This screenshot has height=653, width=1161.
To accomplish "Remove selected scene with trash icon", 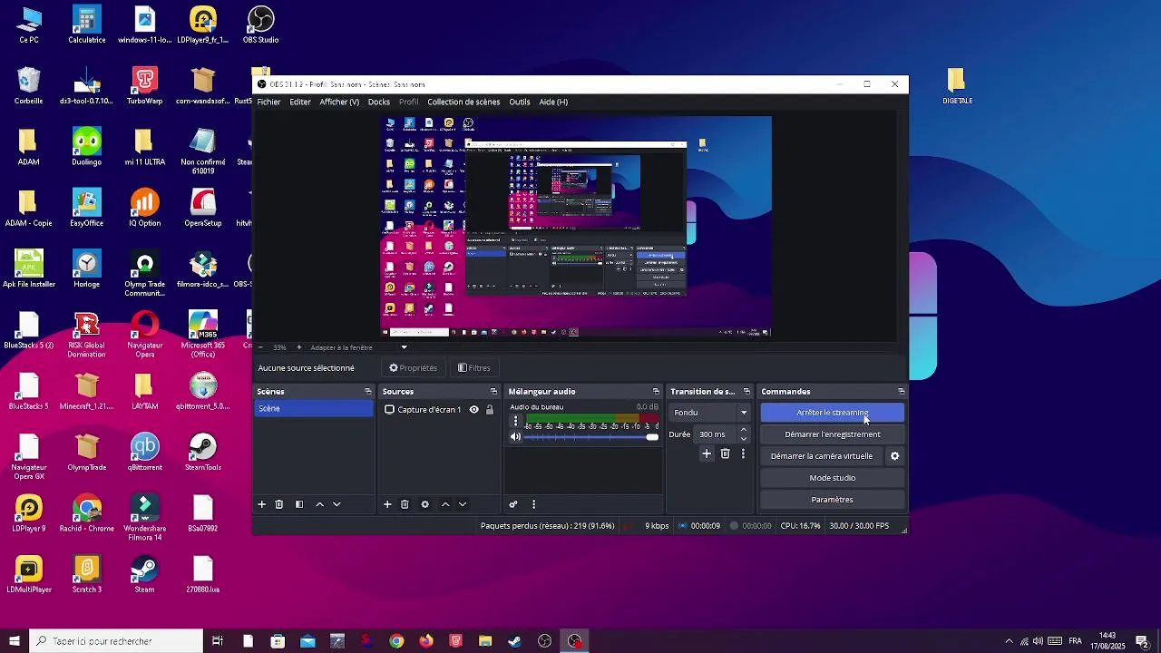I will coord(279,504).
